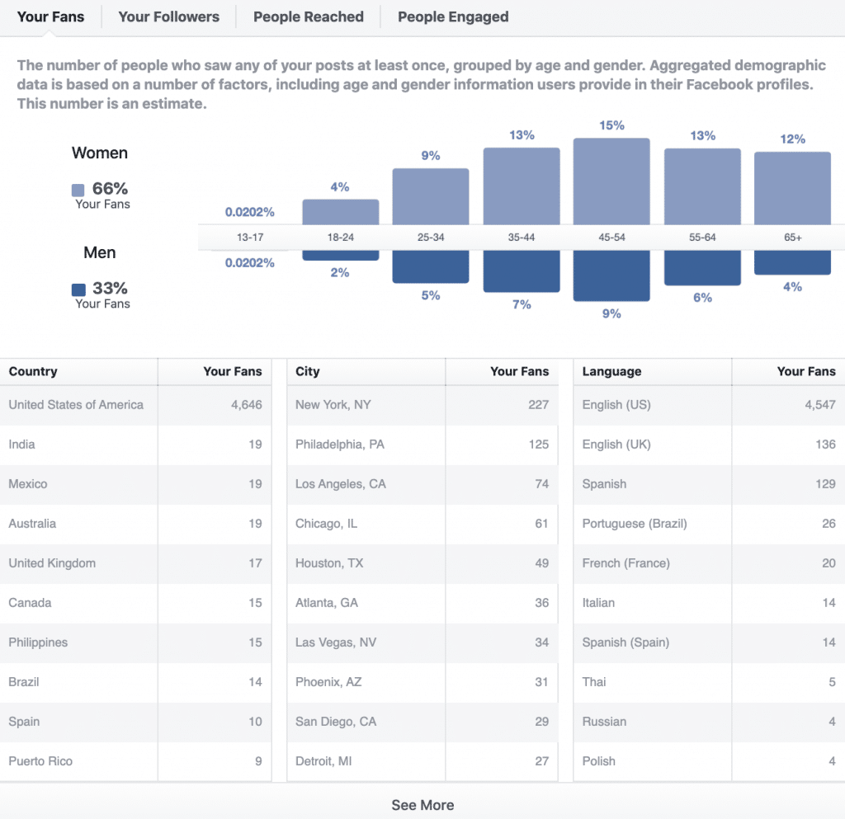Click the Women light blue legend swatch
Viewport: 845px width, 819px height.
point(78,190)
